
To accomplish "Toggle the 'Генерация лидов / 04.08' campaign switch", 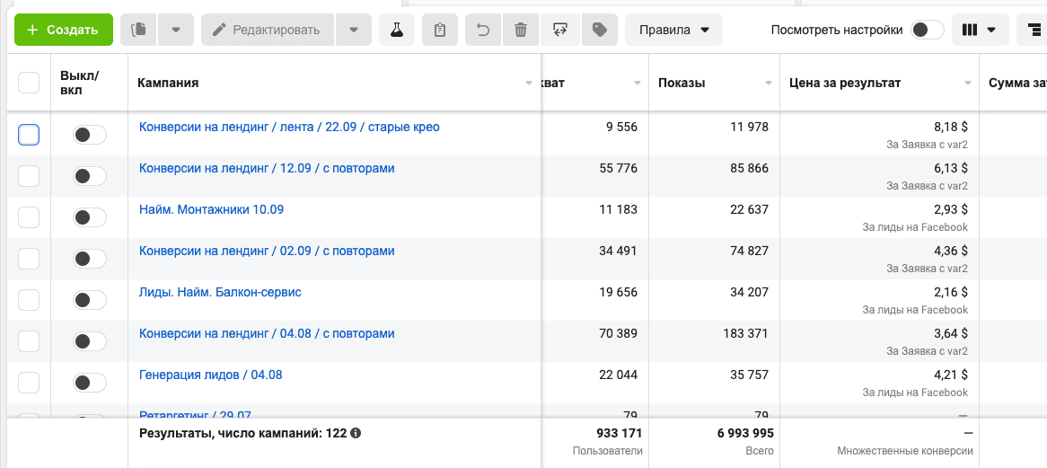I will 90,384.
